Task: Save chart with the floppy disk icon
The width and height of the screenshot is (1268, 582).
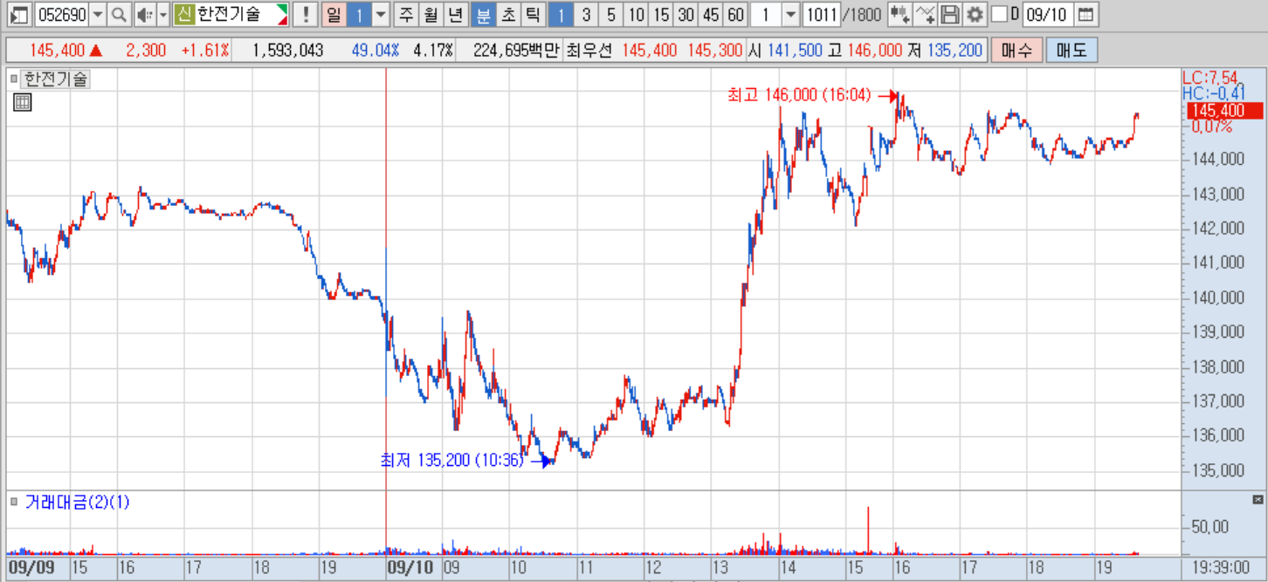Action: tap(950, 15)
